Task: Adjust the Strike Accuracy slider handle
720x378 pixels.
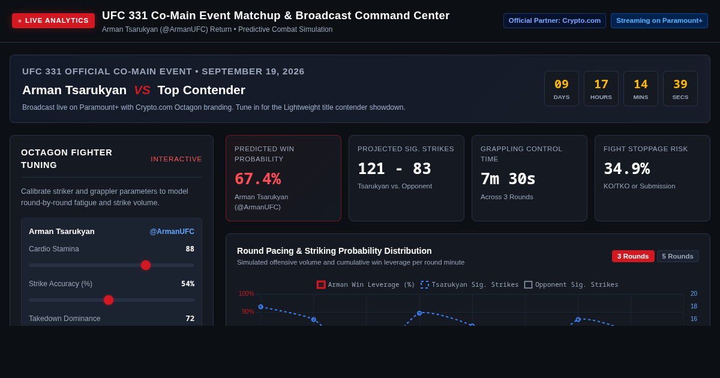Action: click(x=109, y=300)
